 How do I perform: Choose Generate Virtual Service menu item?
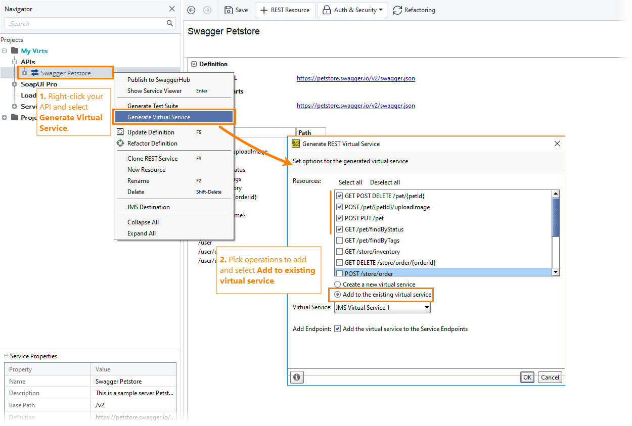173,117
